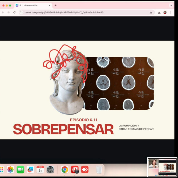Open Photos from the dock
The height and width of the screenshot is (178, 178).
click(11, 169)
